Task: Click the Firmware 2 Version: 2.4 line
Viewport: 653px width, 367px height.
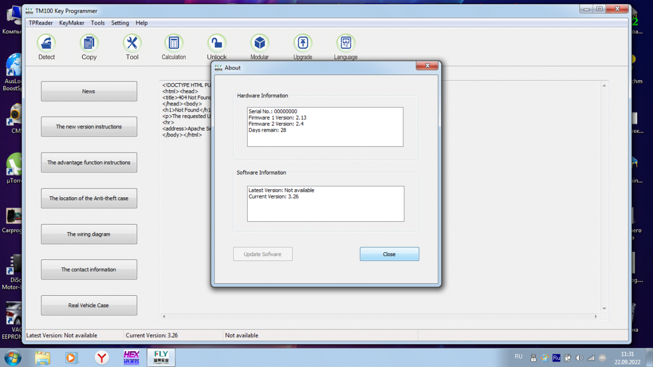Action: 276,124
